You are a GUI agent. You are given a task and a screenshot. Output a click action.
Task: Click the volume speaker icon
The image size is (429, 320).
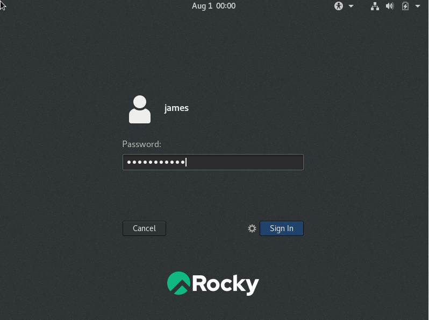(390, 6)
